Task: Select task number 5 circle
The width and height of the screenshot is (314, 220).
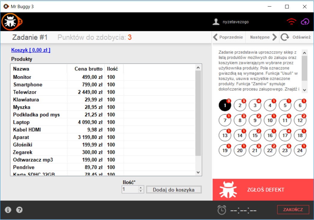Action: 285,105
